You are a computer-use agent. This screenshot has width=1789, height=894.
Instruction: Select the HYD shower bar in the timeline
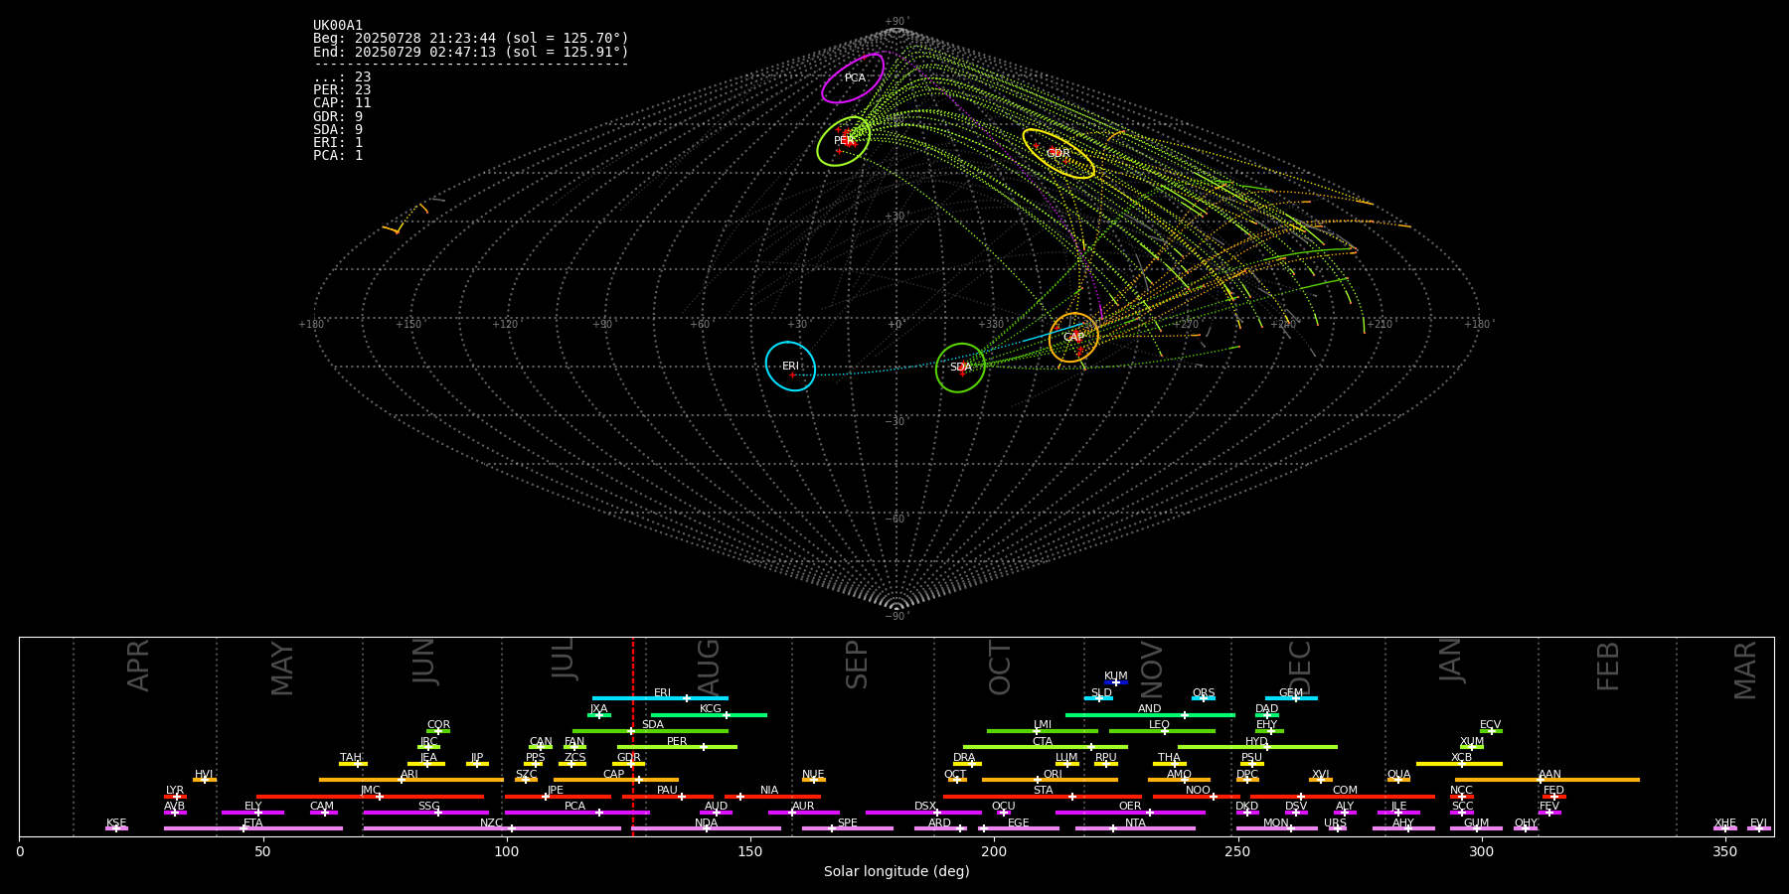[x=1257, y=747]
